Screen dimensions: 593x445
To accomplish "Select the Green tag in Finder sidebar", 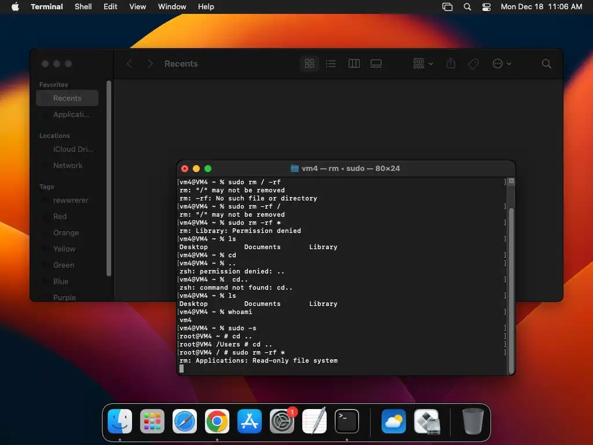I will (67, 265).
